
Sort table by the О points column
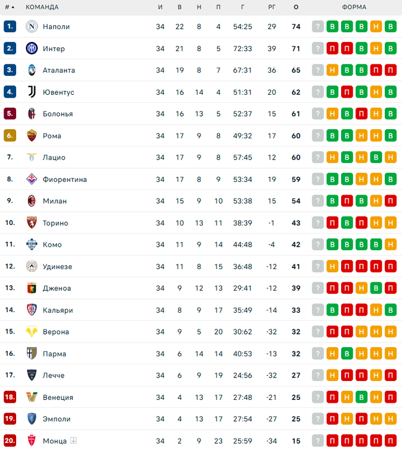coord(296,7)
